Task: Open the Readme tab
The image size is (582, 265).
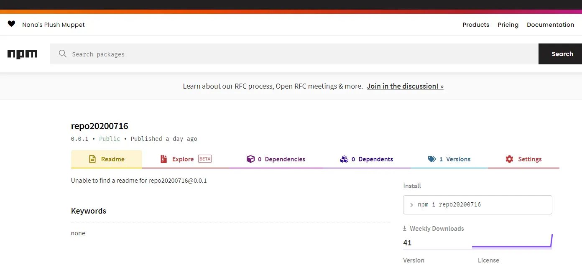Action: [107, 159]
